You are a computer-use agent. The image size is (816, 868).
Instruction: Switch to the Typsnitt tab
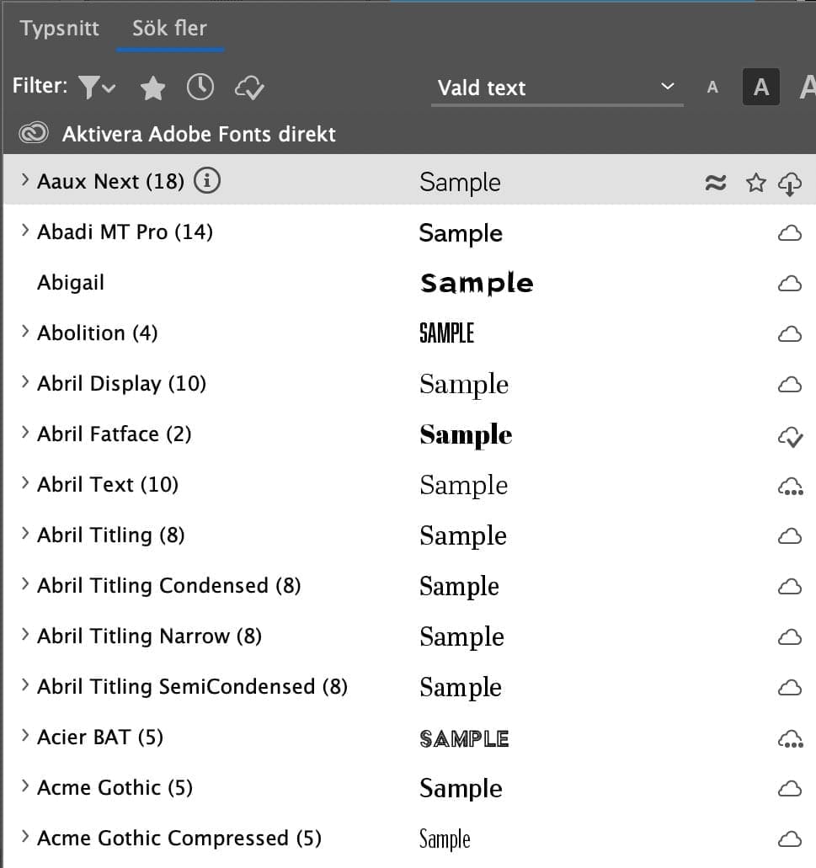[x=59, y=28]
